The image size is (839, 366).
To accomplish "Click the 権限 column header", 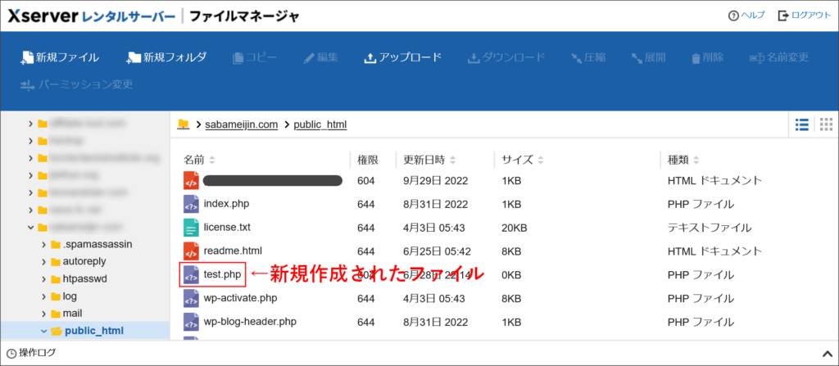I will (368, 160).
